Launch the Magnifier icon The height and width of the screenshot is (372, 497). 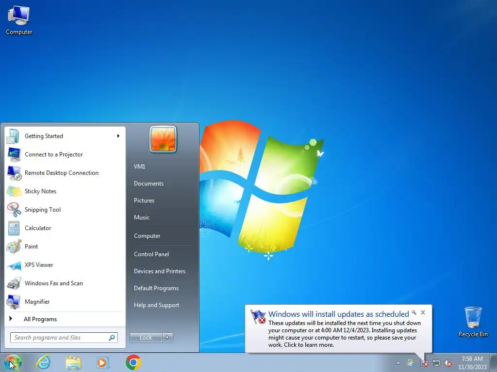pyautogui.click(x=14, y=302)
